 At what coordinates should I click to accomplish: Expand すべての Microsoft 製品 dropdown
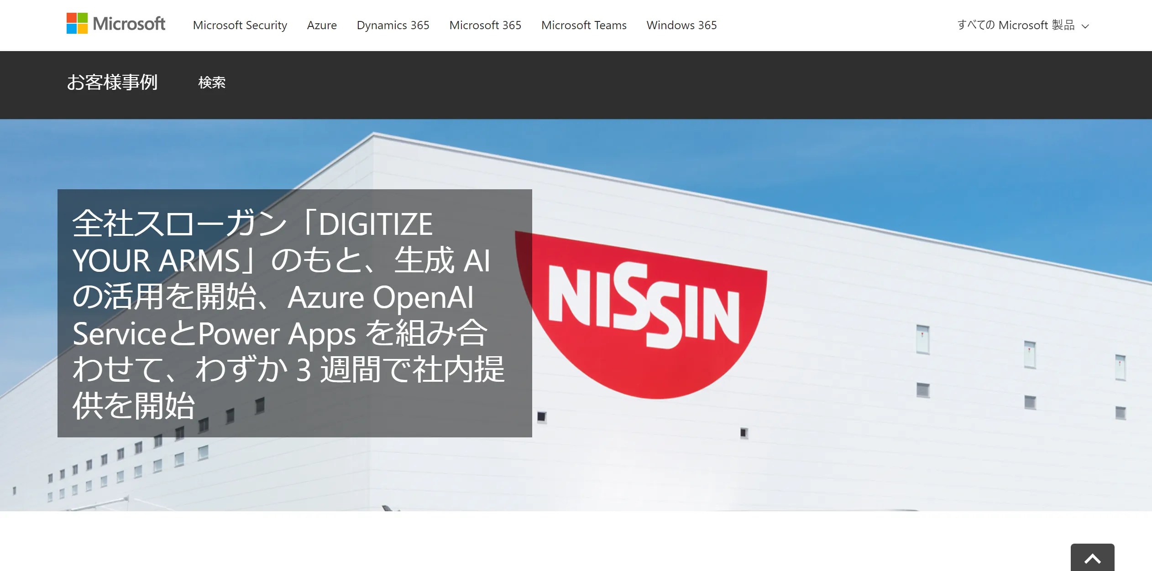pyautogui.click(x=1023, y=25)
